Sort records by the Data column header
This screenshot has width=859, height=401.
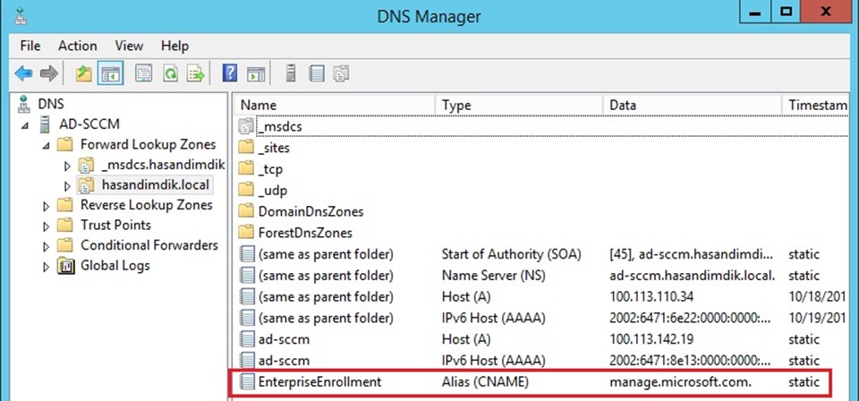click(x=692, y=105)
